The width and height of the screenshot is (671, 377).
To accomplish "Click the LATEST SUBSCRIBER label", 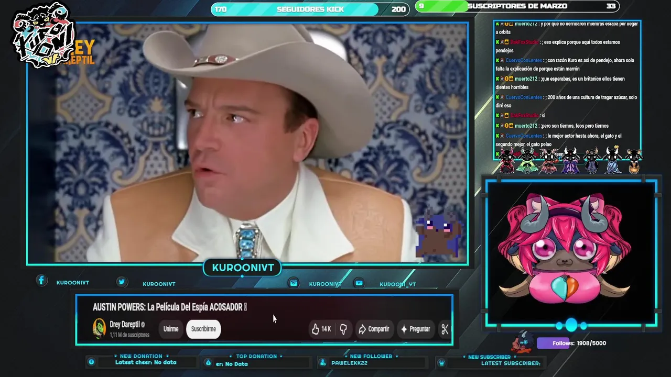I will 511,363.
